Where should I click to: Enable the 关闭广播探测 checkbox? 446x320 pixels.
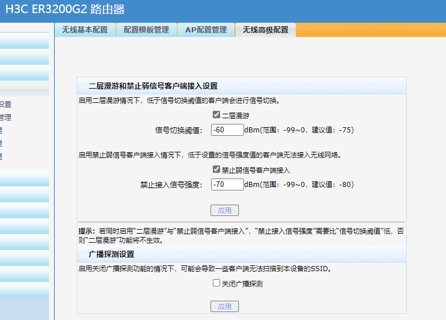tap(216, 283)
